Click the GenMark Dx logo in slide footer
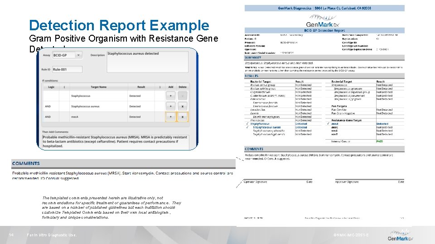435x244 pixels. (x=400, y=235)
